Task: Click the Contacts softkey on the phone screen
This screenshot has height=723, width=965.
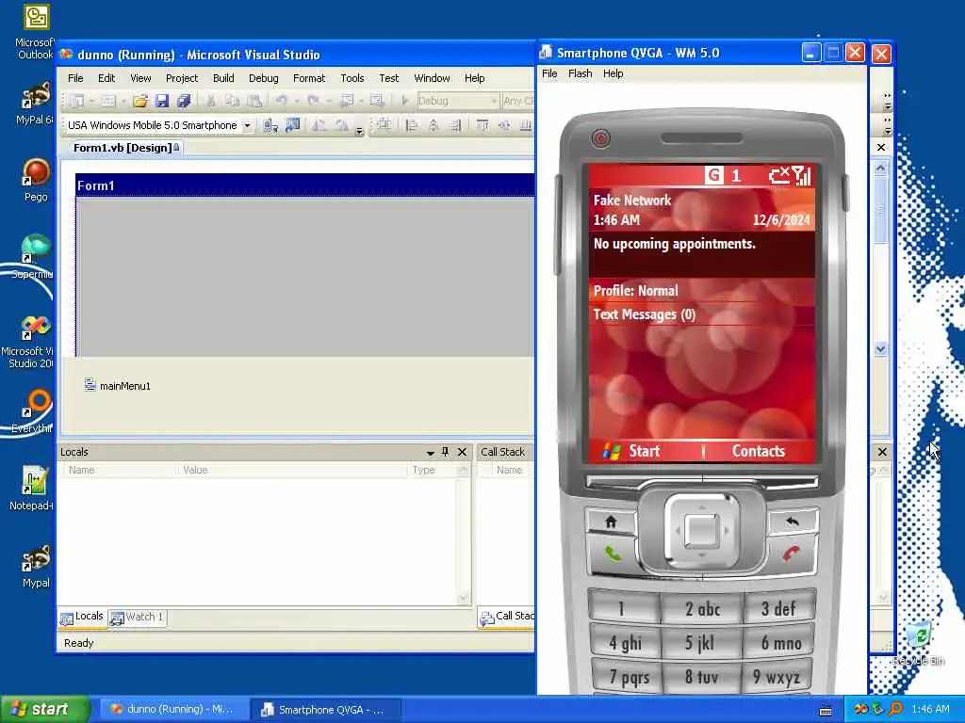Action: coord(759,451)
